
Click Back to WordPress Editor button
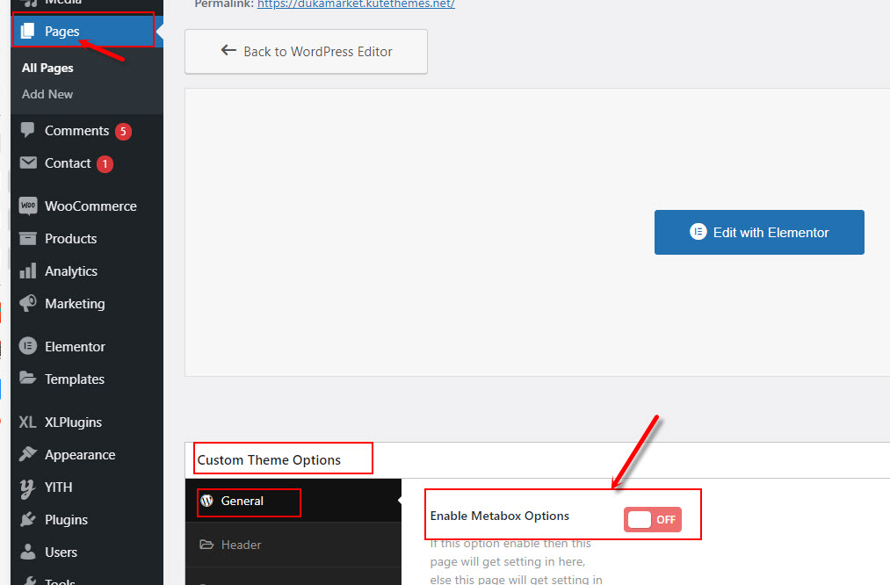tap(306, 51)
